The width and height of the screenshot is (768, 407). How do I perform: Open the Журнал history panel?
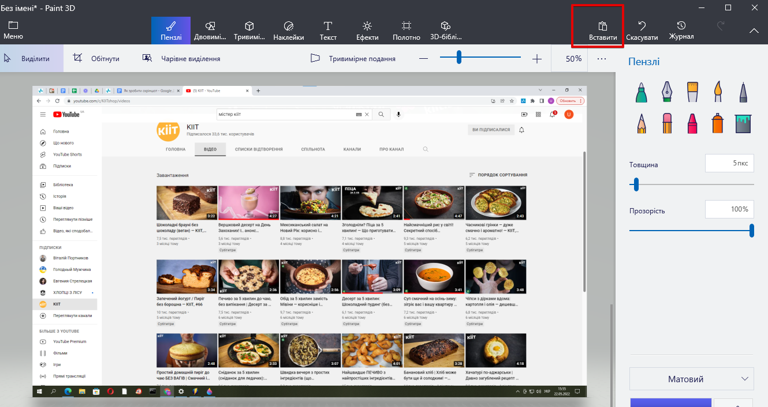[681, 30]
